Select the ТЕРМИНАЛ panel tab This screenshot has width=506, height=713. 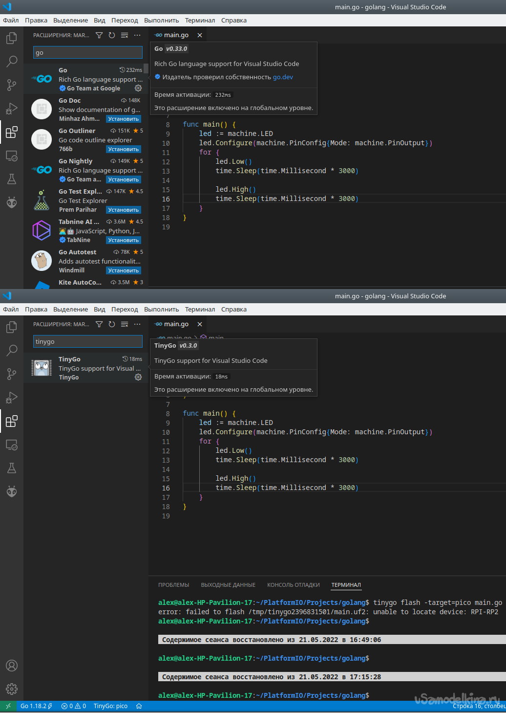[x=346, y=585]
